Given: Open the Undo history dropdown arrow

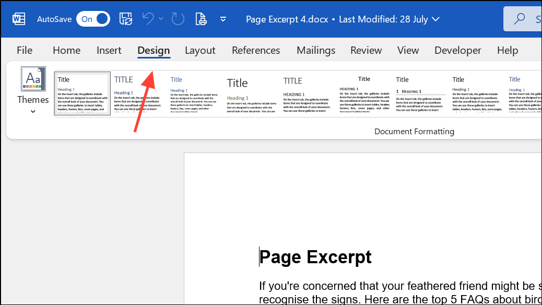Looking at the screenshot, I should click(160, 18).
